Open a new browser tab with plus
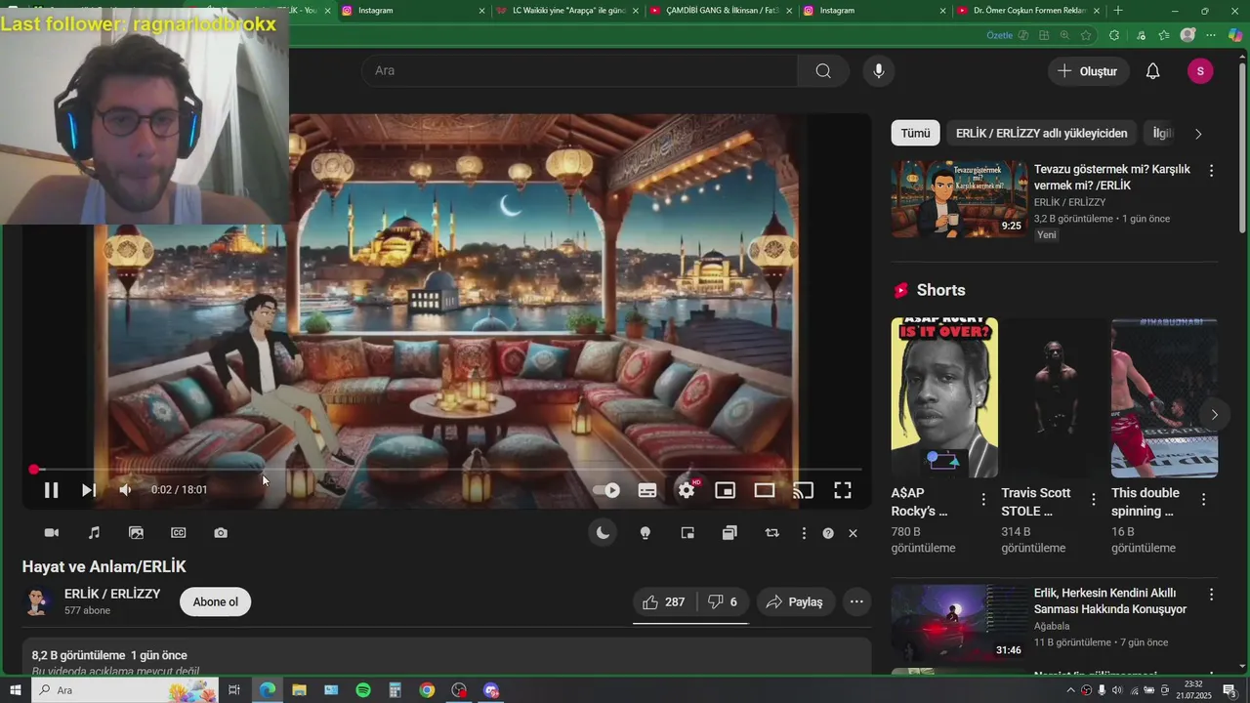Viewport: 1250px width, 703px height. (x=1118, y=10)
